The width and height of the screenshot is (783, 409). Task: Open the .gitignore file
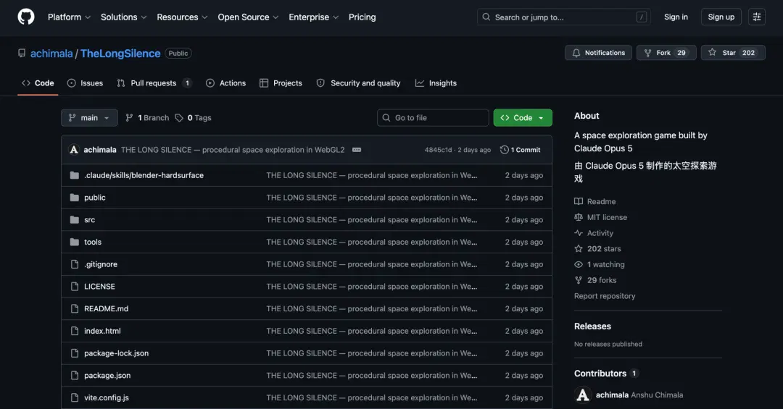point(101,264)
